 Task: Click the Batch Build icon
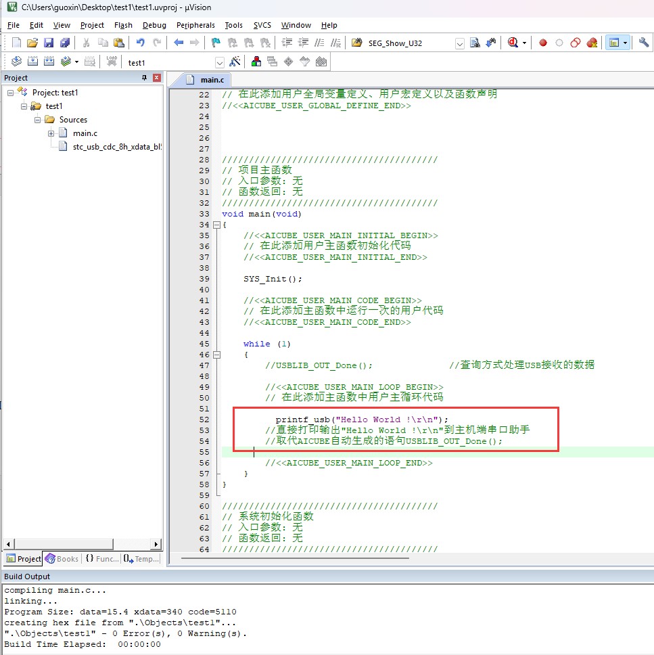(x=66, y=62)
